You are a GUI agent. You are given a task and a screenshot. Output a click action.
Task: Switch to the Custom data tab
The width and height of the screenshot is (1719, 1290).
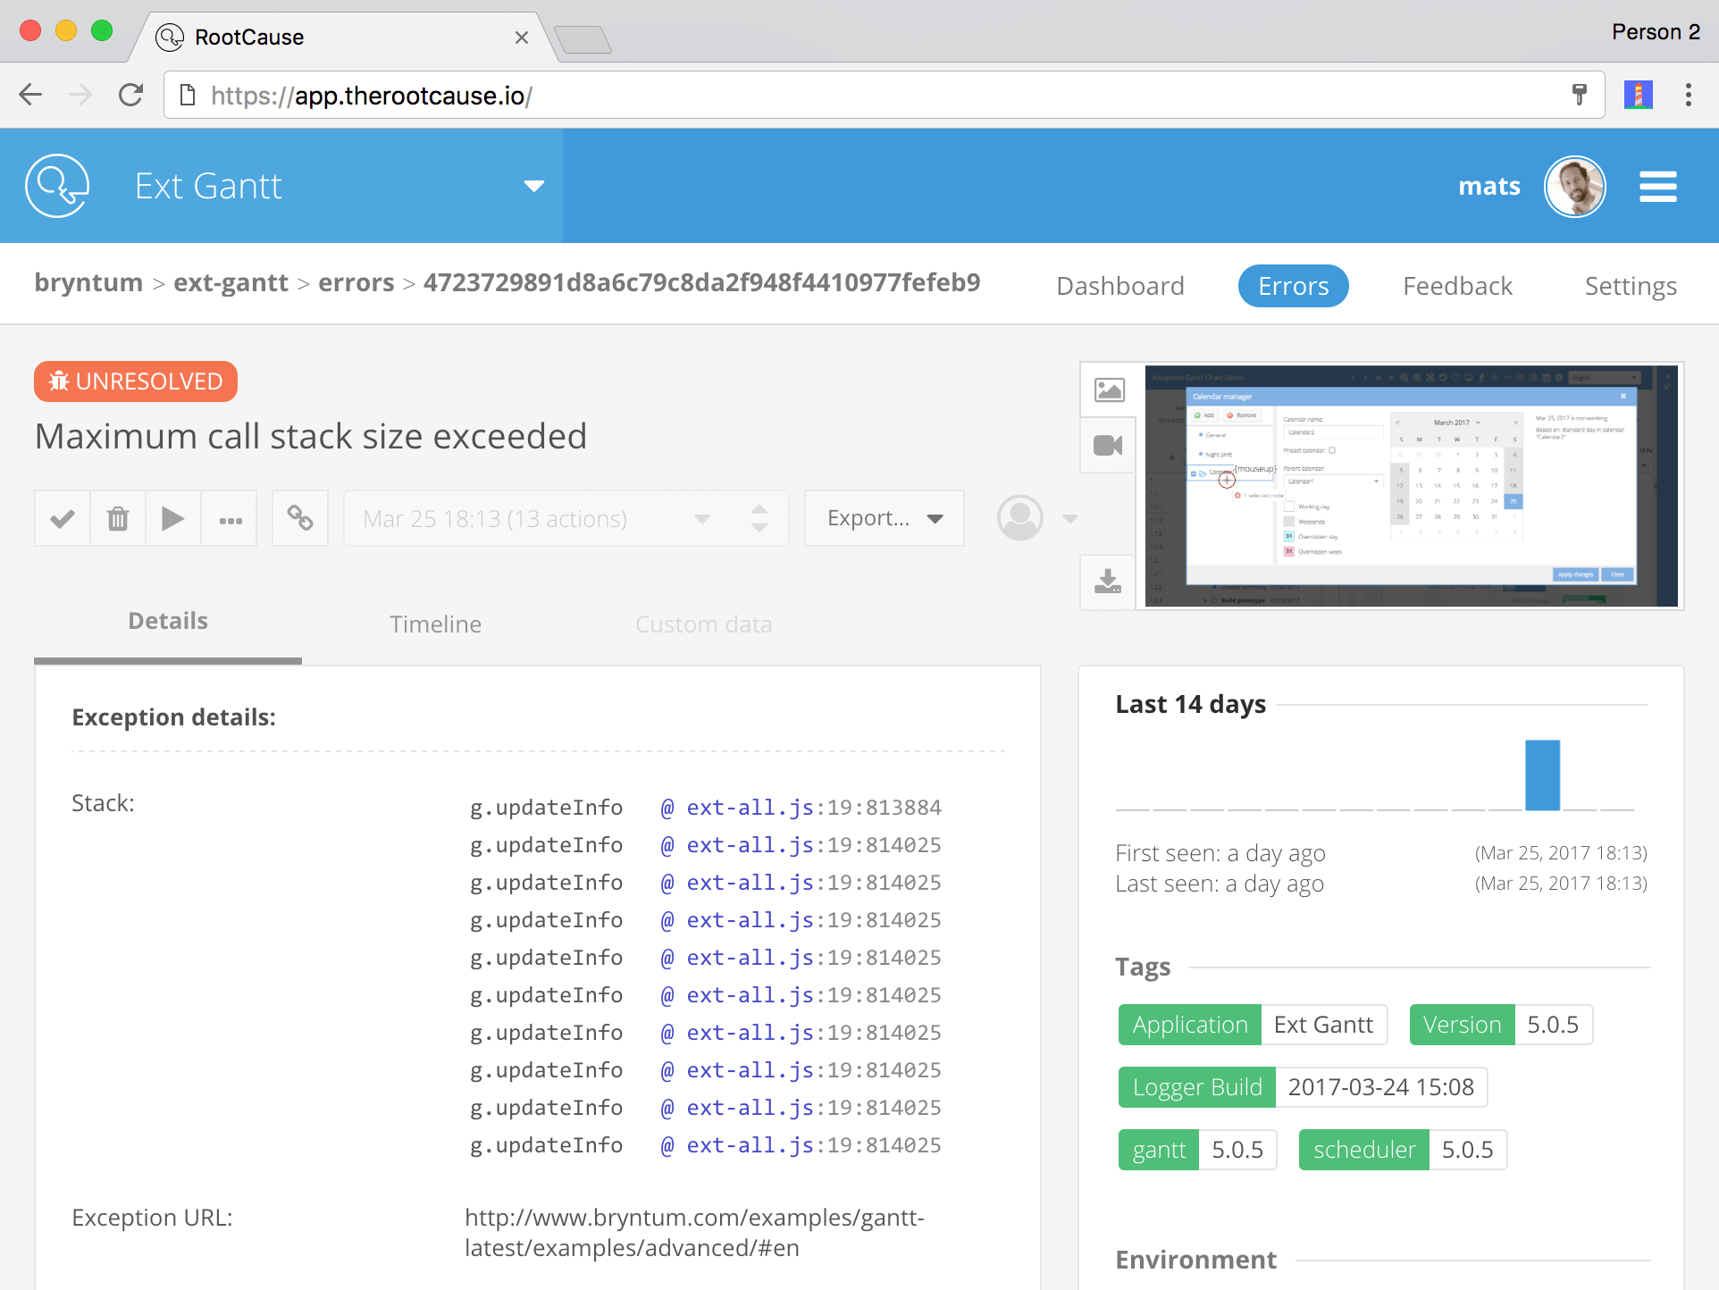tap(703, 622)
